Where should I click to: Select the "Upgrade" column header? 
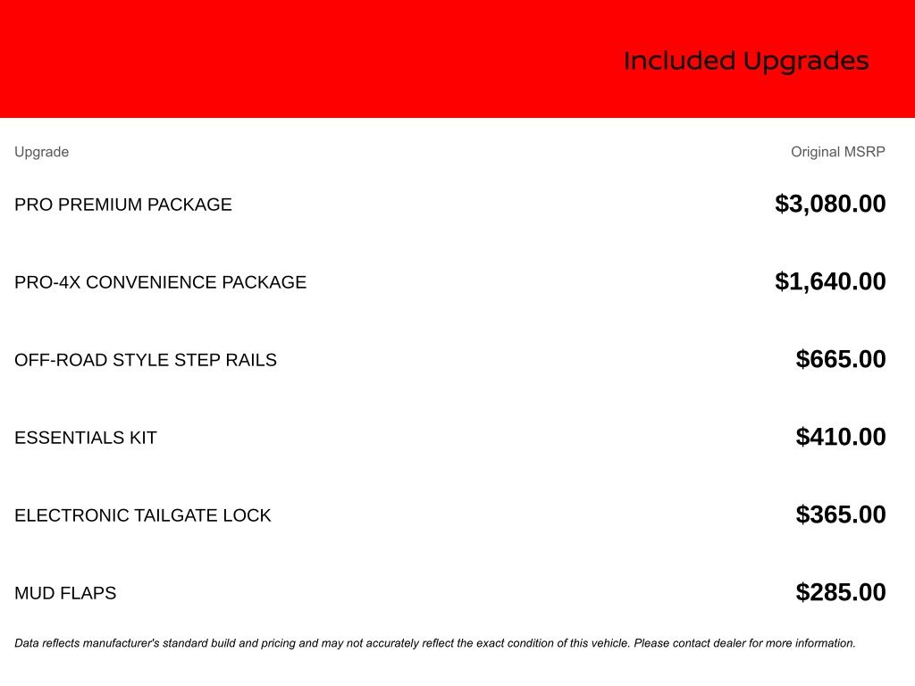point(41,152)
